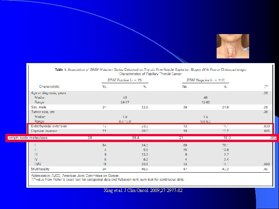
Task: Select the '.039' P value for extrathyroidal extension
Action: (x=266, y=126)
